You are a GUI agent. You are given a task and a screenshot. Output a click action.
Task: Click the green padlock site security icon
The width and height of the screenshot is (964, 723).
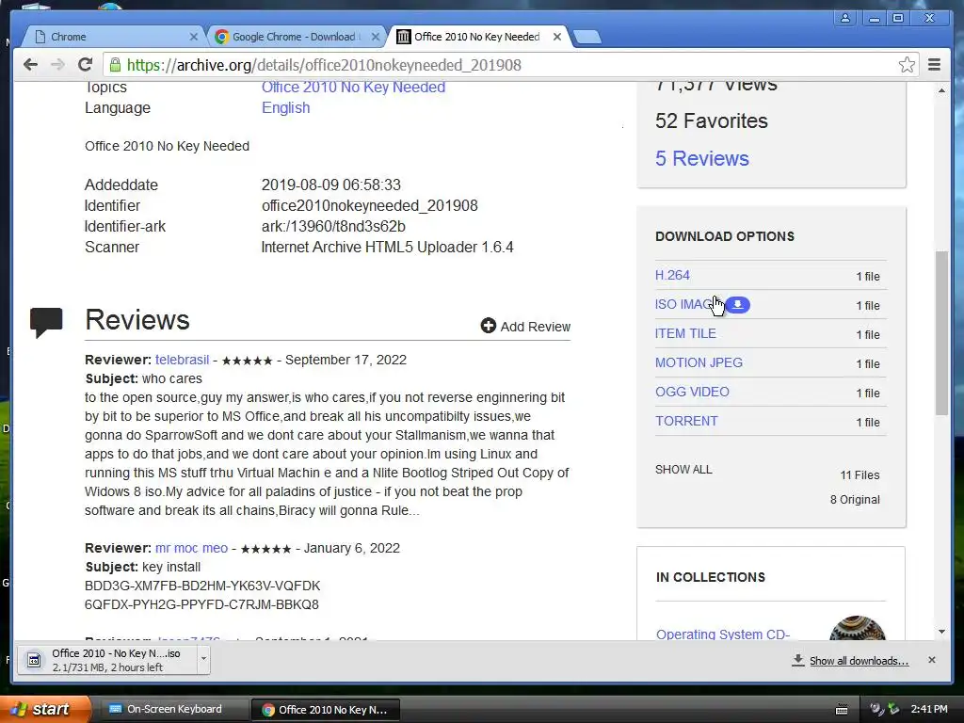pyautogui.click(x=114, y=65)
